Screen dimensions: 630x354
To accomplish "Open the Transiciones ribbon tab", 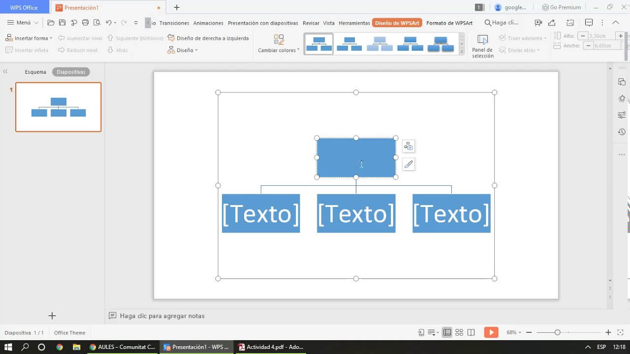I will [174, 23].
